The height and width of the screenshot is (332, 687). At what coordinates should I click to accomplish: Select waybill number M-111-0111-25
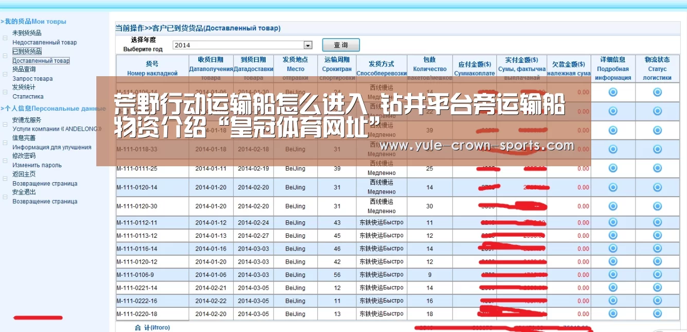coord(137,169)
